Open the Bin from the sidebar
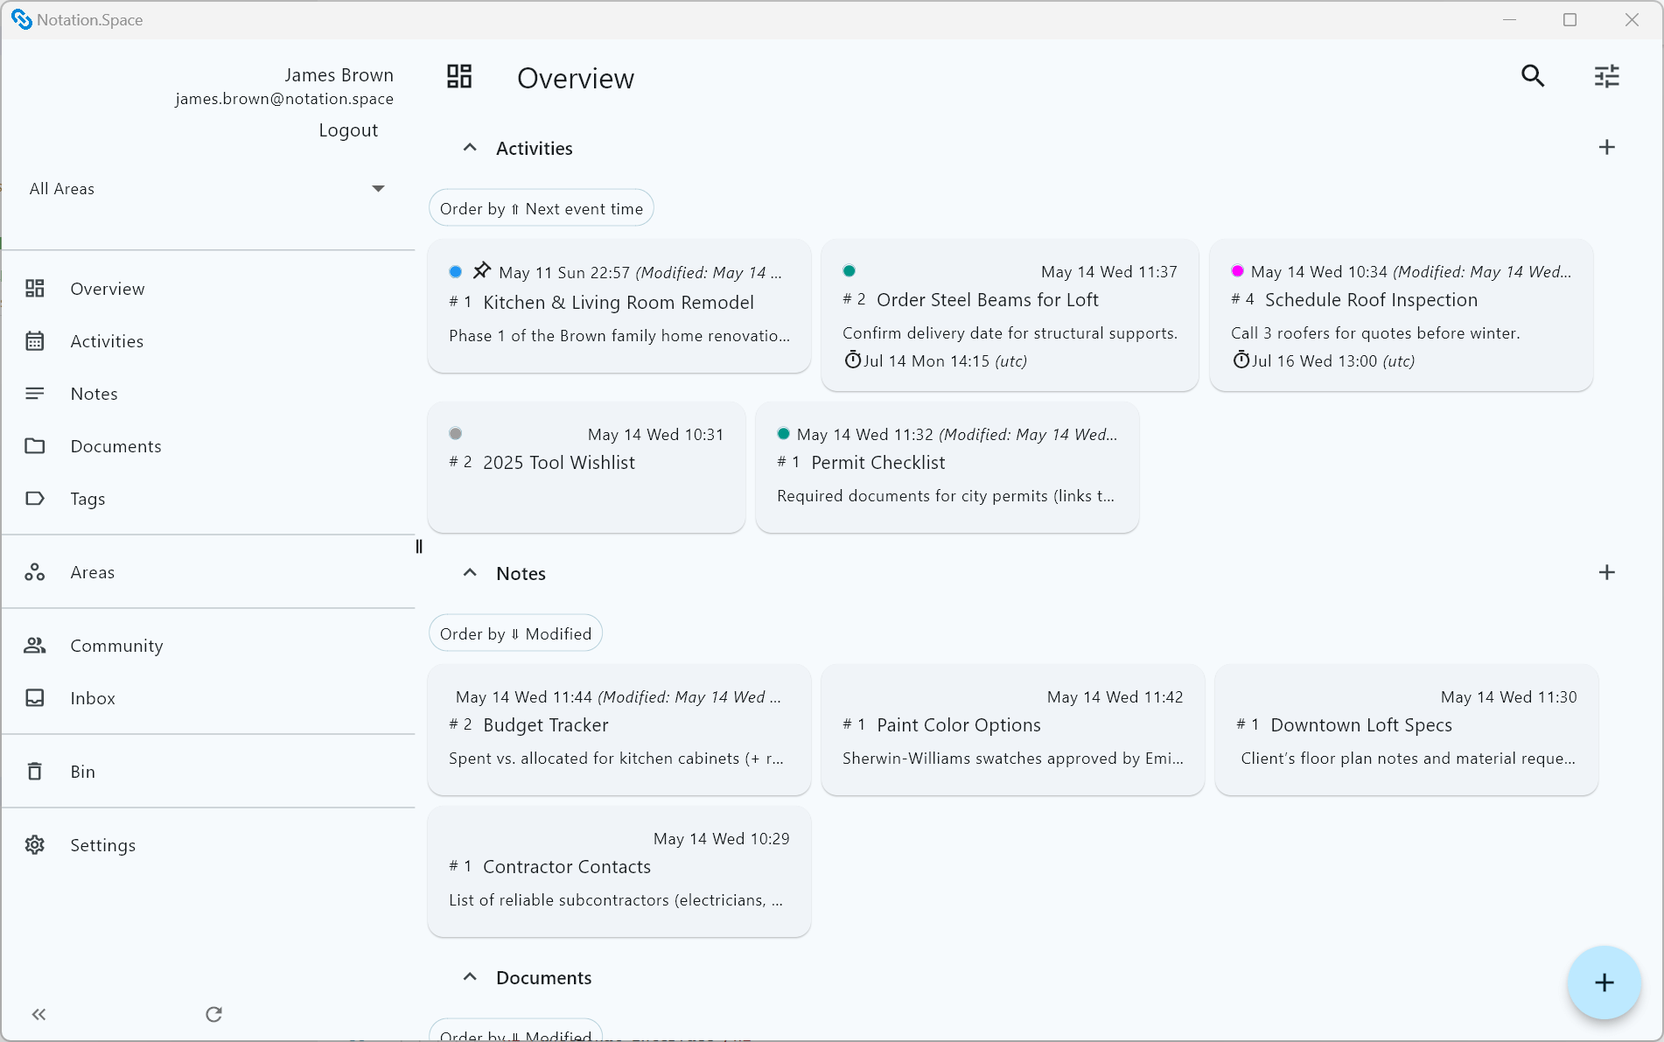Screen dimensions: 1664x1042 pyautogui.click(x=82, y=772)
